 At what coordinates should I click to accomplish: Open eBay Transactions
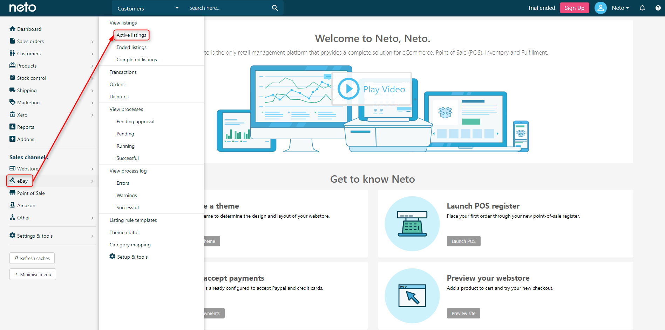(x=123, y=72)
